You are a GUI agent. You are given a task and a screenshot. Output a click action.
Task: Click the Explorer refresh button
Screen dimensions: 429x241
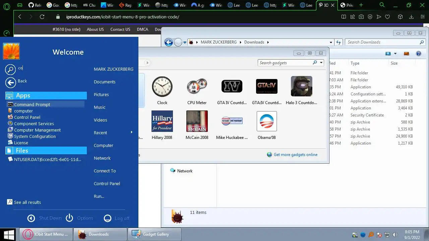(339, 42)
